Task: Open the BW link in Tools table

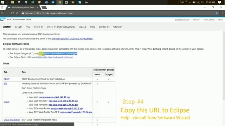Action: (x=6, y=84)
